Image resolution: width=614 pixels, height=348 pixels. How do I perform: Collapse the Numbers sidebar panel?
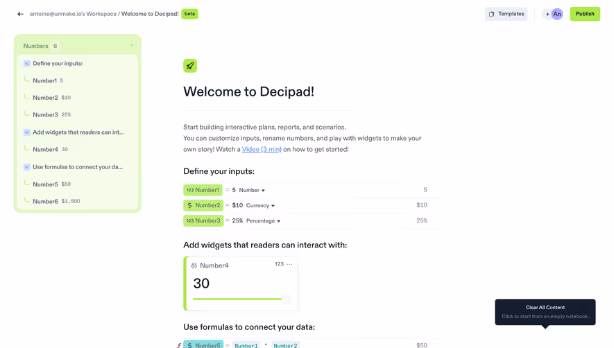(x=132, y=46)
